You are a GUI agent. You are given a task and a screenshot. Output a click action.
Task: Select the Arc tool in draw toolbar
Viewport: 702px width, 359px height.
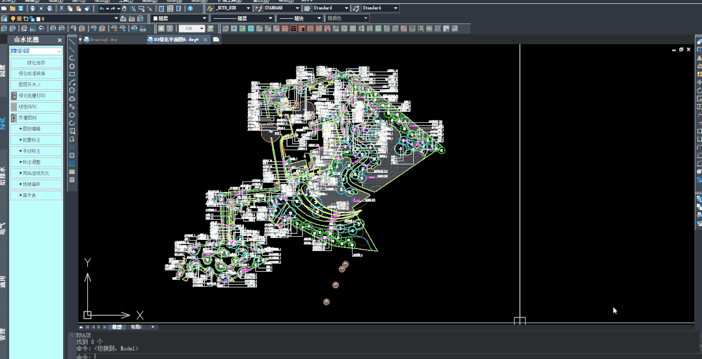coord(72,83)
